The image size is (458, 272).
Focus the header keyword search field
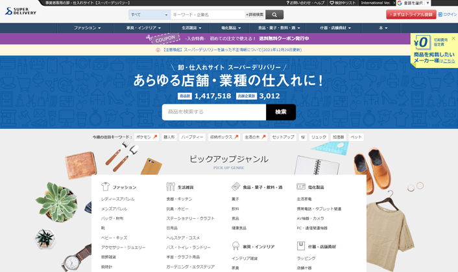pos(208,15)
